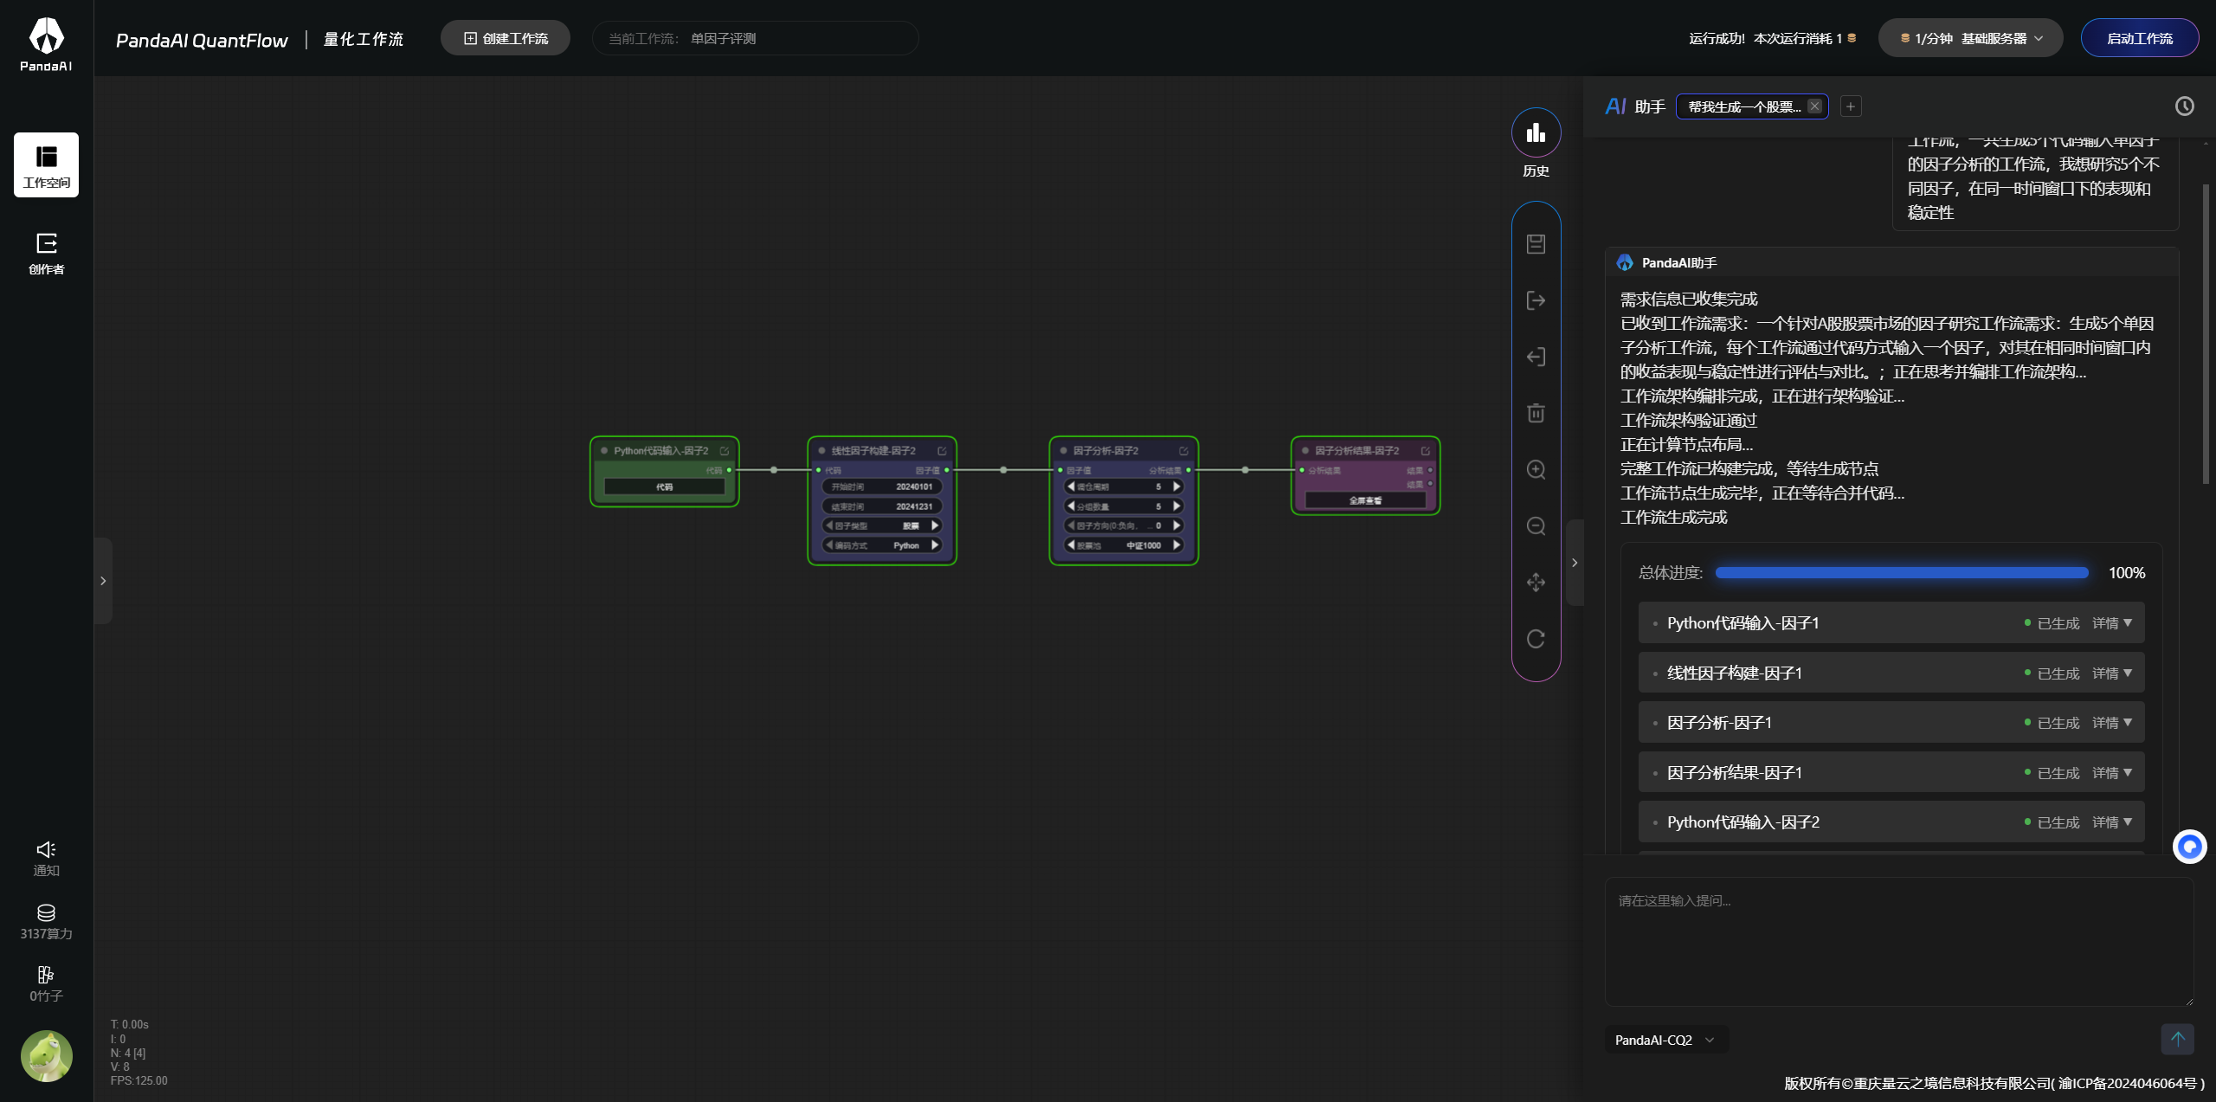Open the 工作空间 workspace sidebar item
The height and width of the screenshot is (1102, 2216).
coord(46,164)
